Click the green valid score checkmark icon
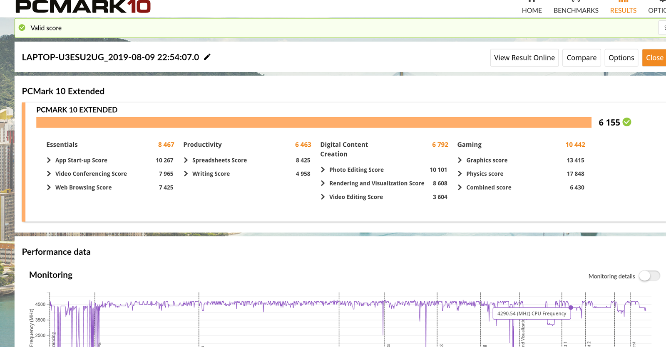 pos(22,28)
